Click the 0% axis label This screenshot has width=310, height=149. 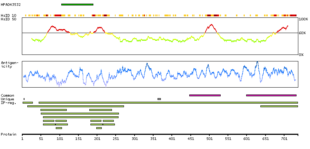pyautogui.click(x=301, y=55)
